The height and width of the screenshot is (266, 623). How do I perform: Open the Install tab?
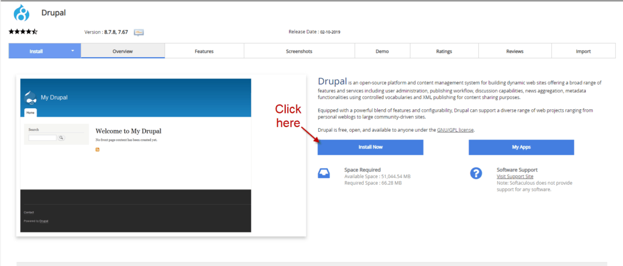36,51
